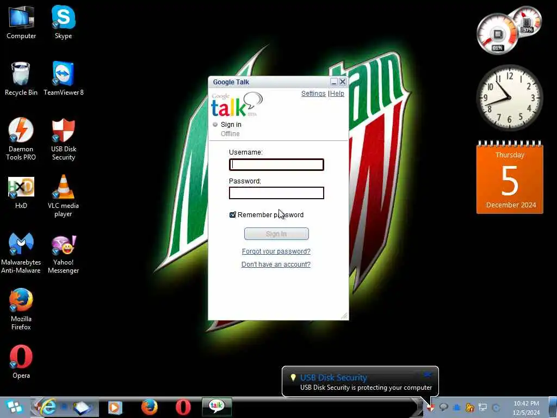This screenshot has width=557, height=418.
Task: Select the Mozilla Firefox desktop icon
Action: click(21, 309)
